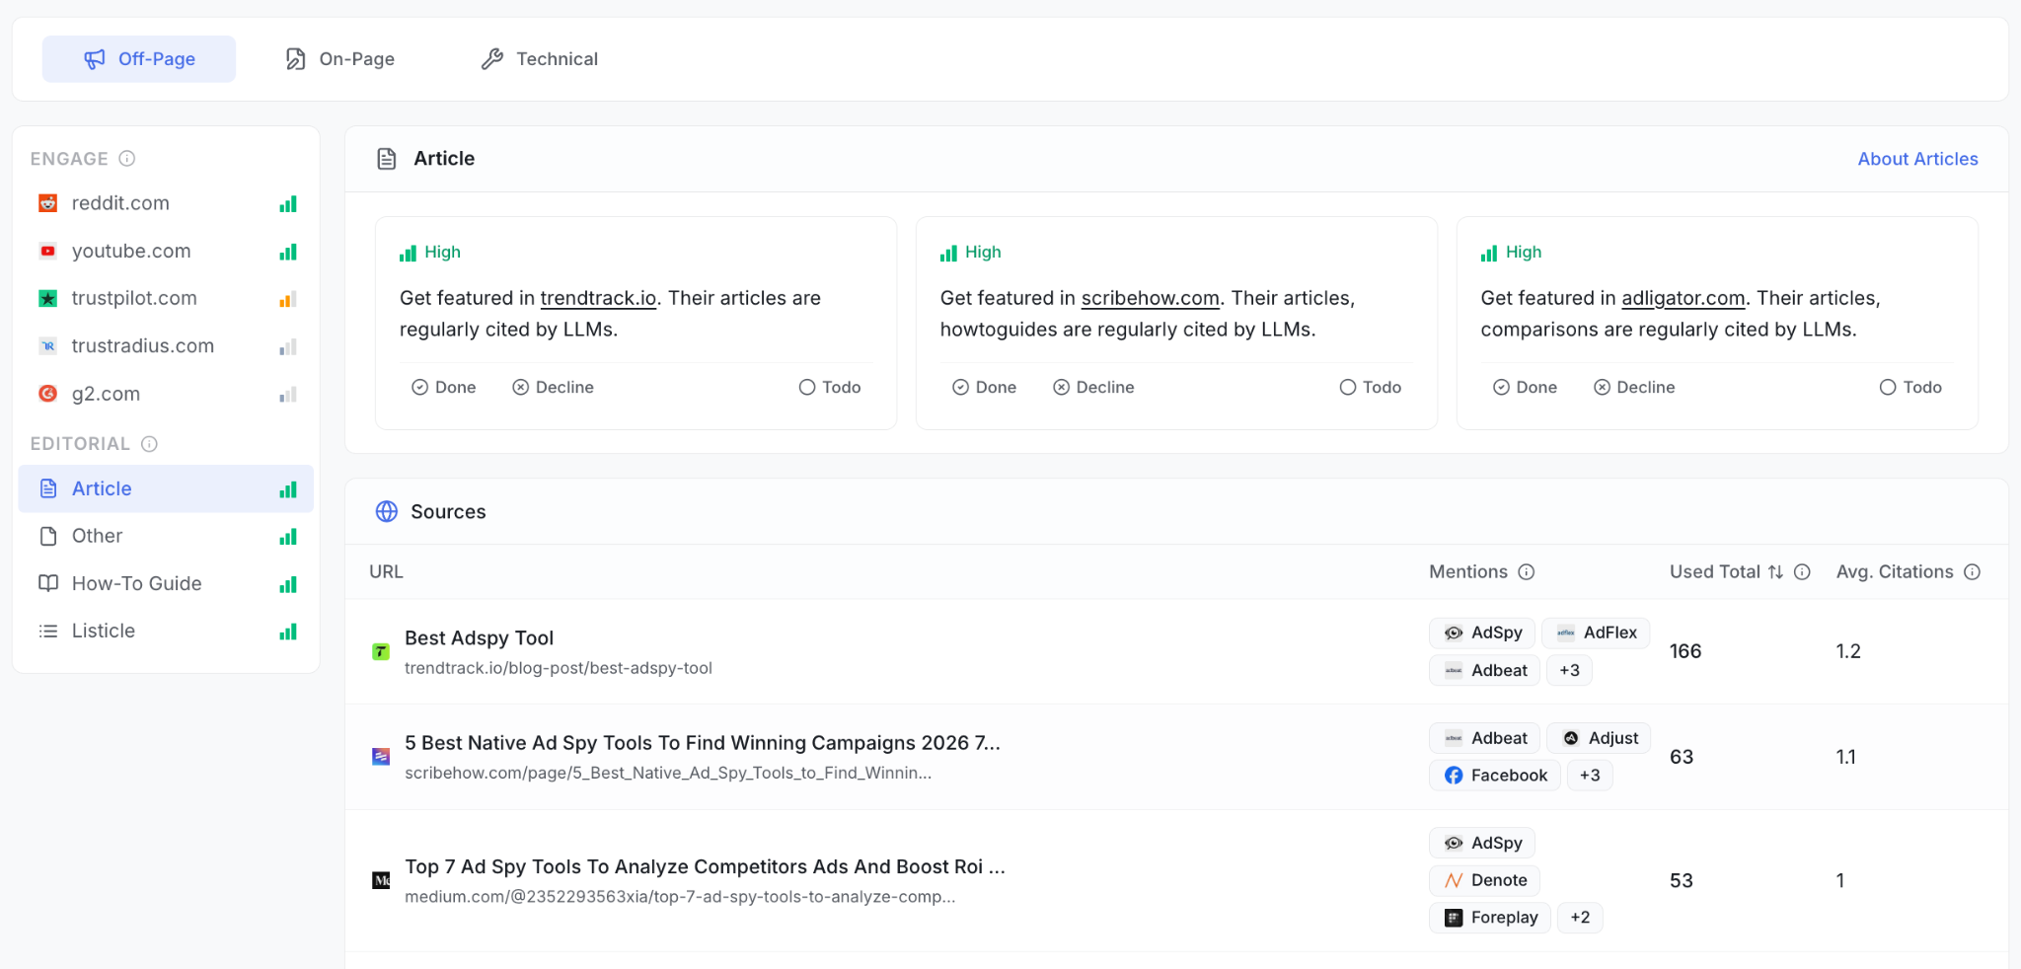Screen dimensions: 2021x969
Task: Click the Sources globe icon
Action: pyautogui.click(x=387, y=511)
